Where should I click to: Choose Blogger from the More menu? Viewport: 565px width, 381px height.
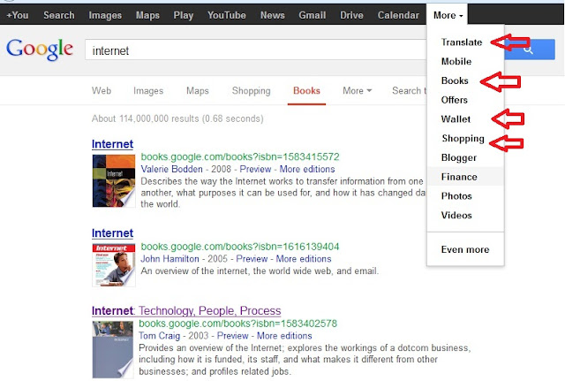coord(459,157)
